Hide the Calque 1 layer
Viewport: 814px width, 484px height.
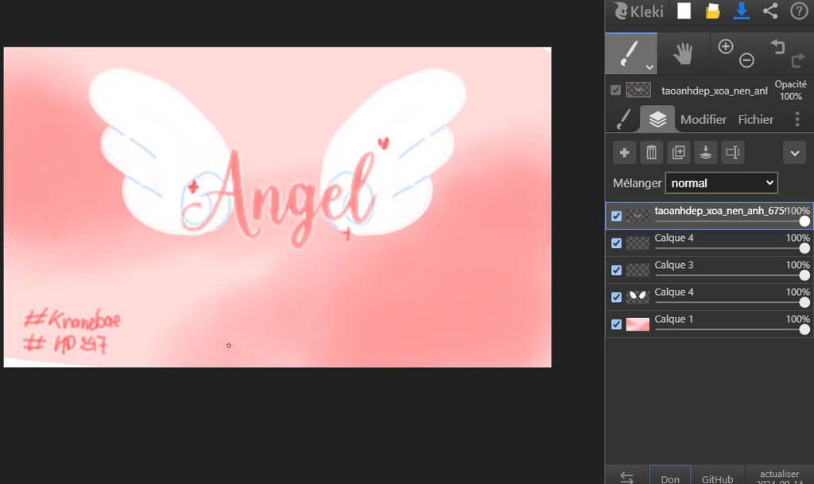pyautogui.click(x=616, y=324)
